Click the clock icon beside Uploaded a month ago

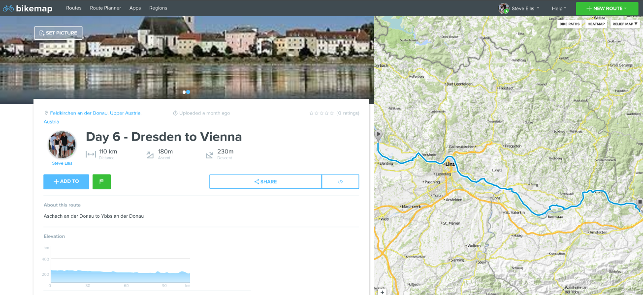point(175,113)
